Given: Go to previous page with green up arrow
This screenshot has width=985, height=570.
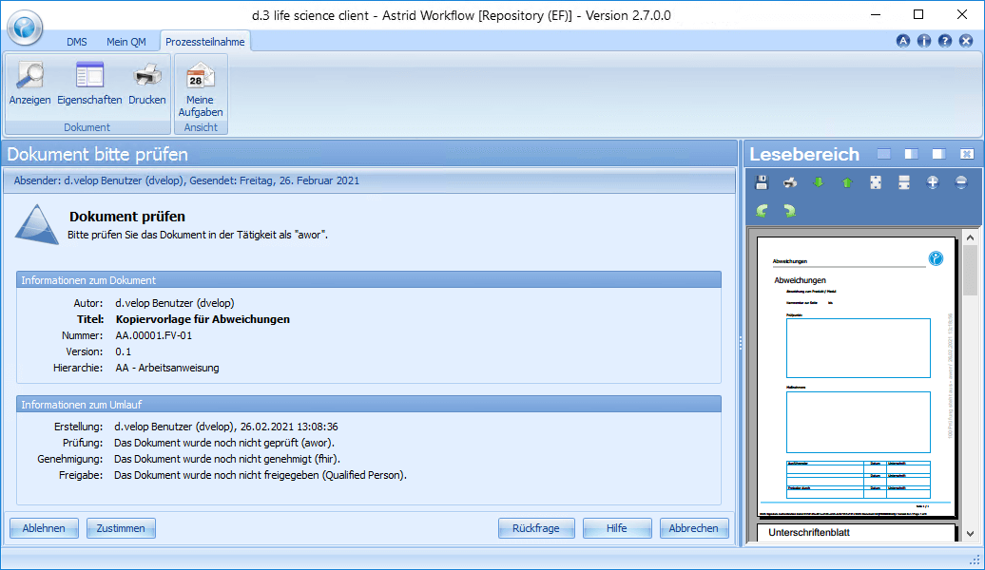Looking at the screenshot, I should (847, 182).
